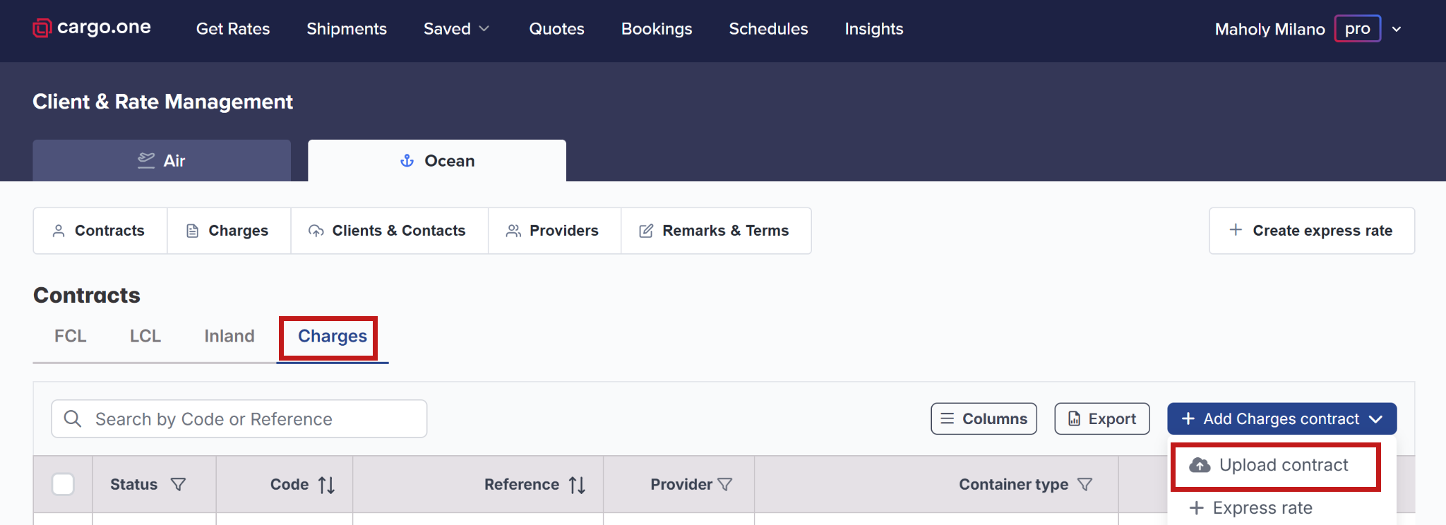The height and width of the screenshot is (525, 1446).
Task: Open Clients & Contacts section
Action: [390, 231]
